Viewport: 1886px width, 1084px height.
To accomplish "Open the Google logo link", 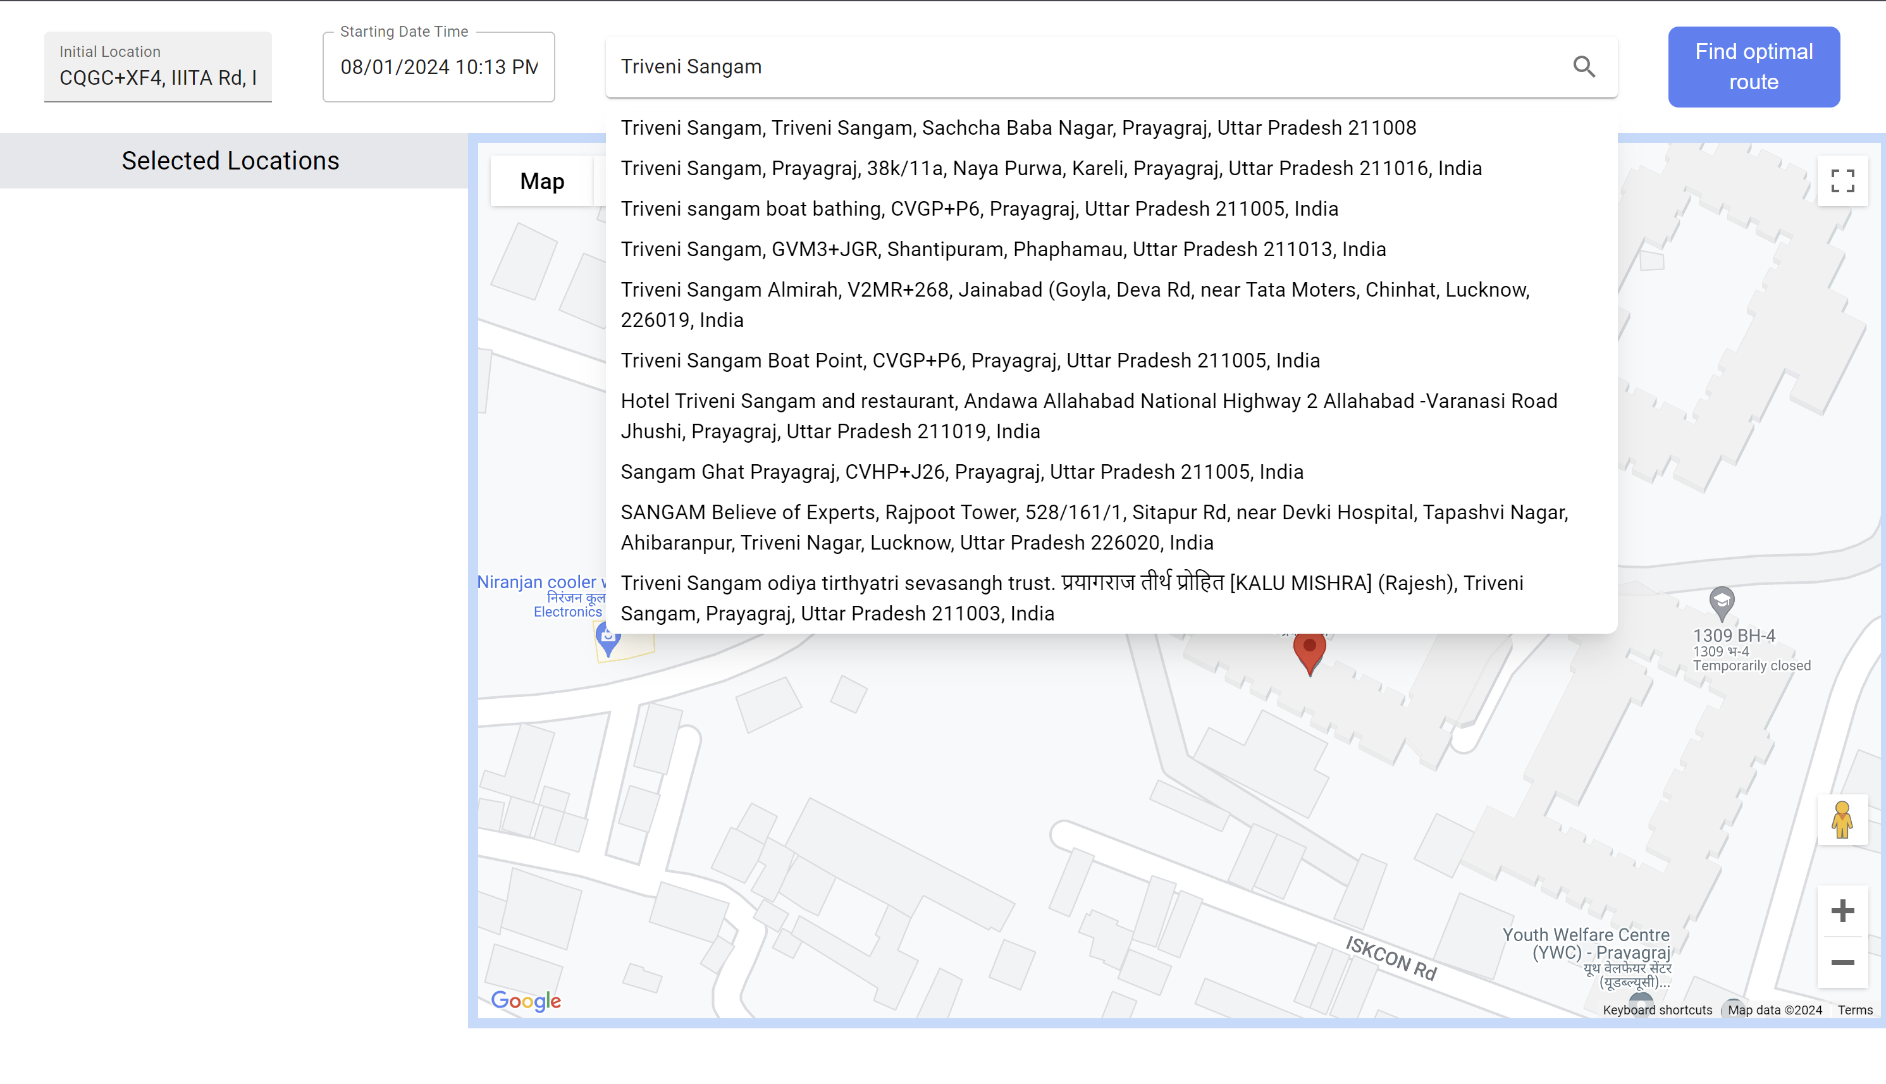I will (526, 1001).
